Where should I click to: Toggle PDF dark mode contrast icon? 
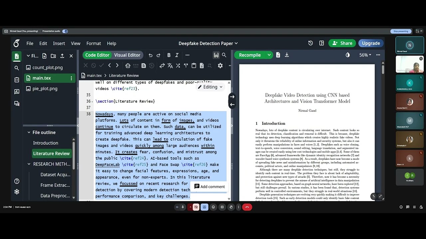(348, 55)
